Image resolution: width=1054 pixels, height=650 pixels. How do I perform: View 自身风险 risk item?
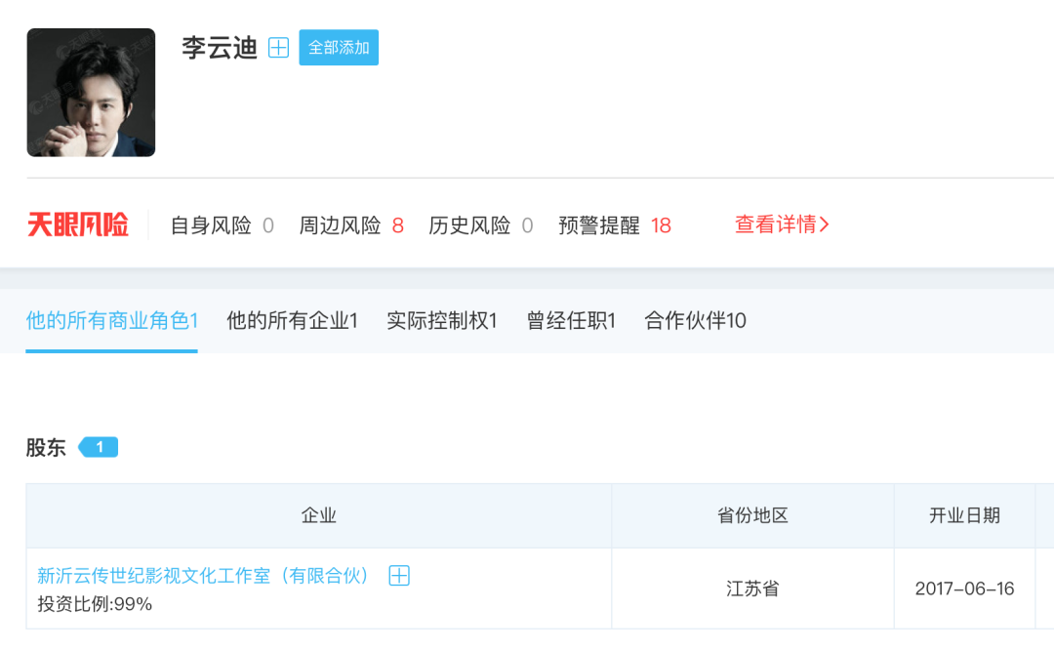[222, 225]
